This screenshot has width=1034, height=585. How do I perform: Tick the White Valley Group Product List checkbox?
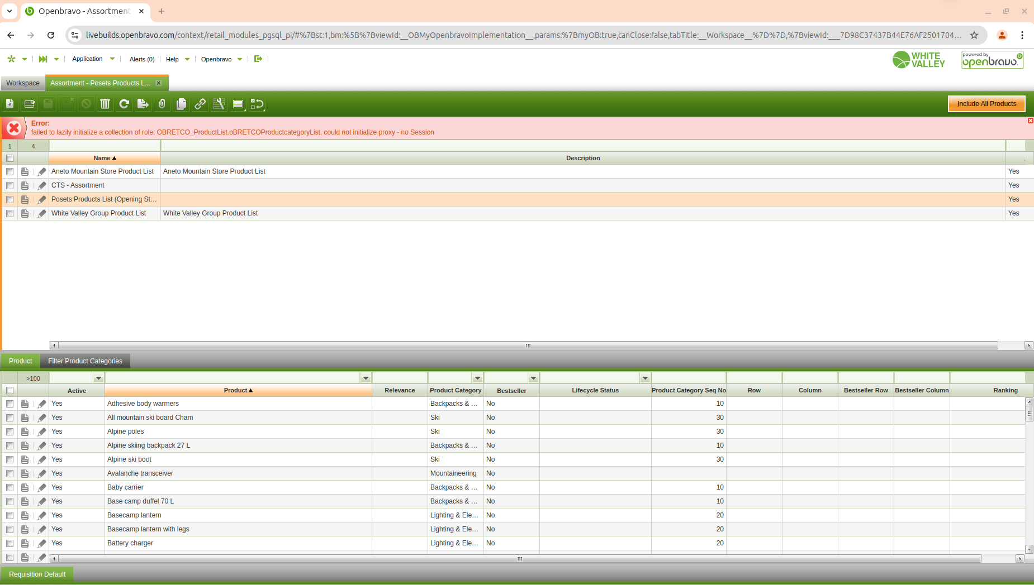(10, 213)
